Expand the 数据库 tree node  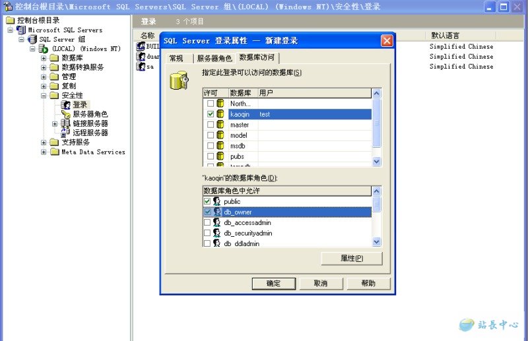coord(44,58)
